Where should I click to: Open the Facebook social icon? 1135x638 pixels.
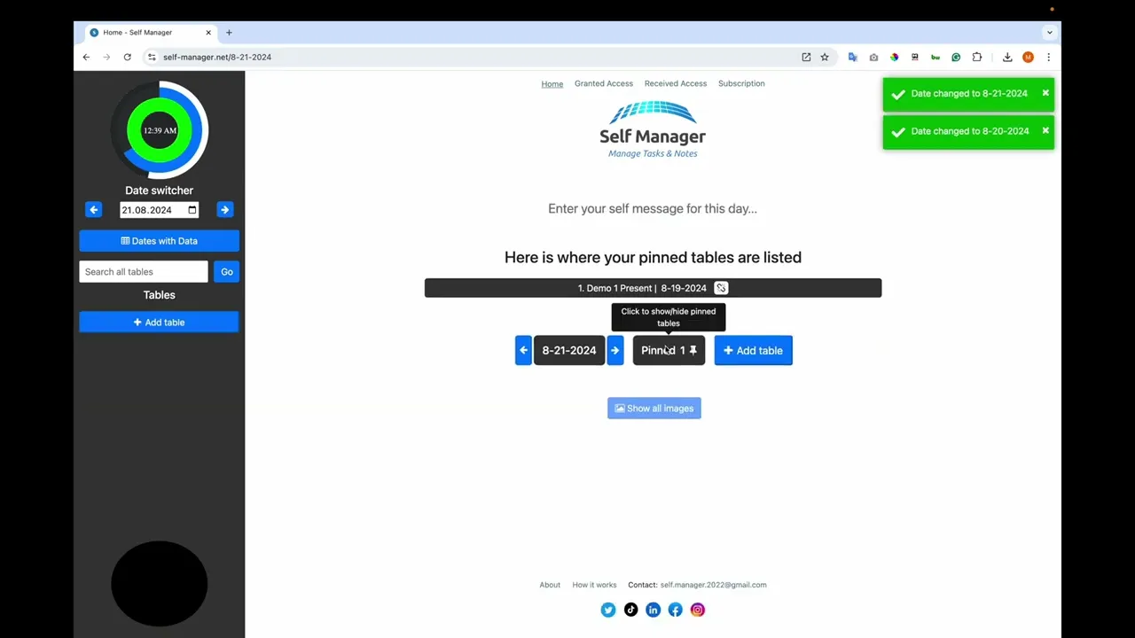tap(676, 610)
